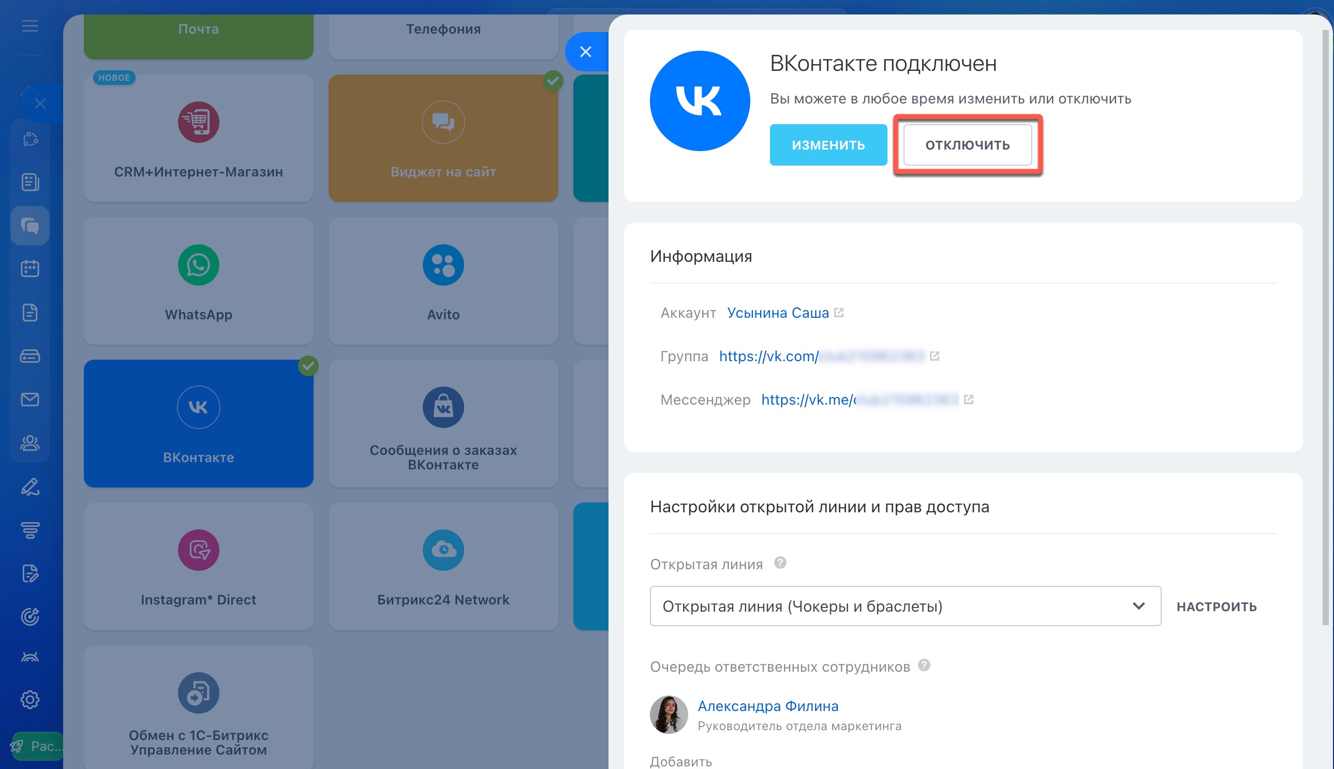The width and height of the screenshot is (1334, 769).
Task: Open the CRM+Интернет-Магазин tile
Action: pyautogui.click(x=198, y=138)
